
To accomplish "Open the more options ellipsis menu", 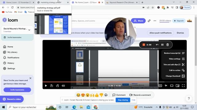I will (x=155, y=21).
